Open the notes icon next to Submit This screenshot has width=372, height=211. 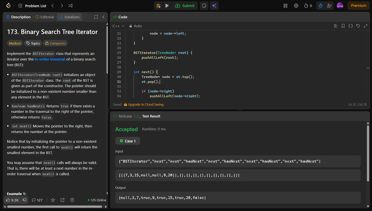(x=204, y=6)
